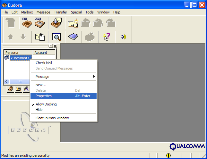Image resolution: width=207 pixels, height=159 pixels.
Task: Open the In mailbox icon
Action: tap(27, 23)
